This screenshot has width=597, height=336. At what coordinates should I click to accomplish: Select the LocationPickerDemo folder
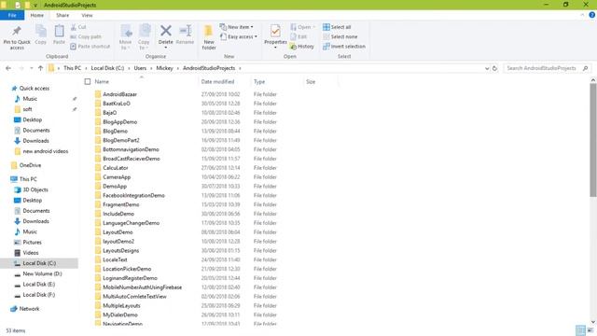point(127,269)
